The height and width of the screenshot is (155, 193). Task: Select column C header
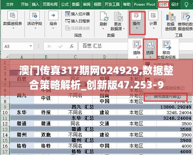pos(75,57)
